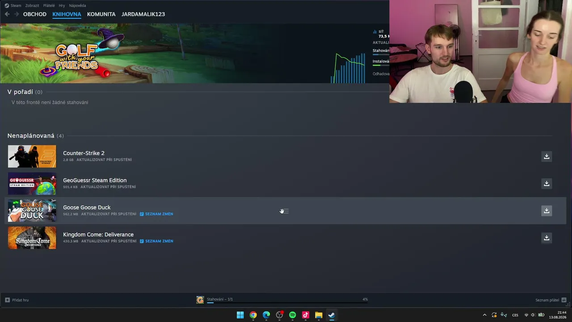The height and width of the screenshot is (322, 572).
Task: Go back with the left arrow
Action: coord(7,14)
